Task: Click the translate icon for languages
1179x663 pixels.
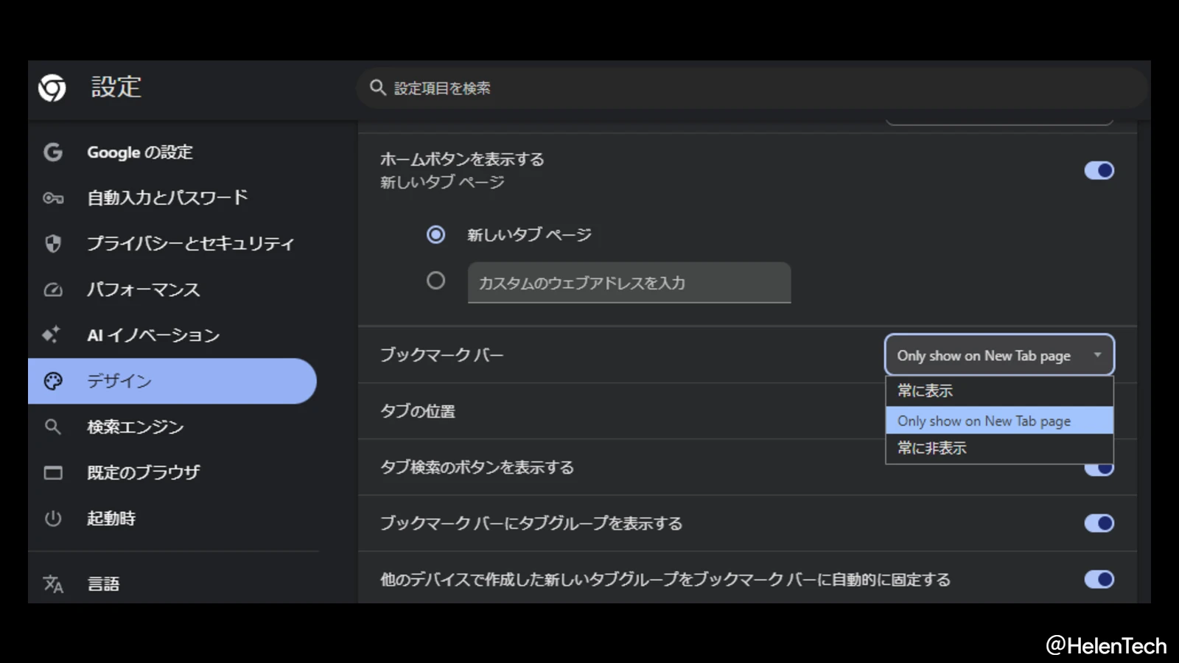Action: tap(53, 584)
